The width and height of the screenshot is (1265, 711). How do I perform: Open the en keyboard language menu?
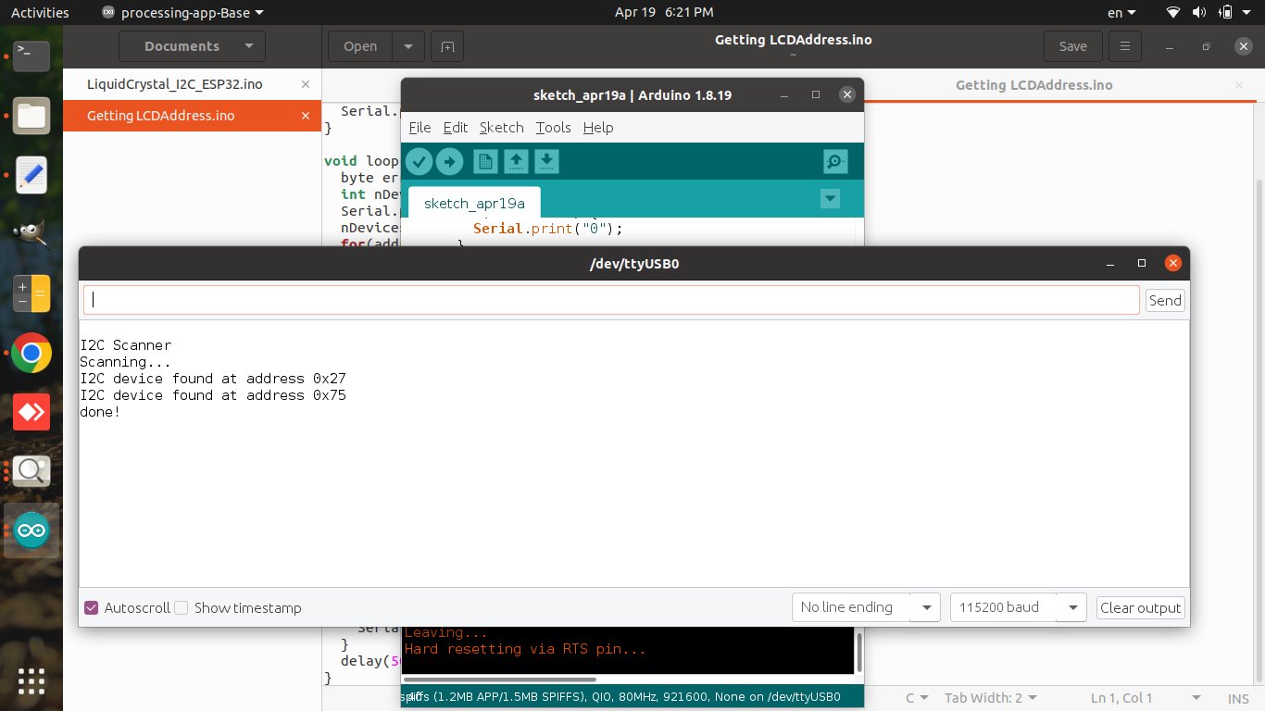click(x=1121, y=13)
